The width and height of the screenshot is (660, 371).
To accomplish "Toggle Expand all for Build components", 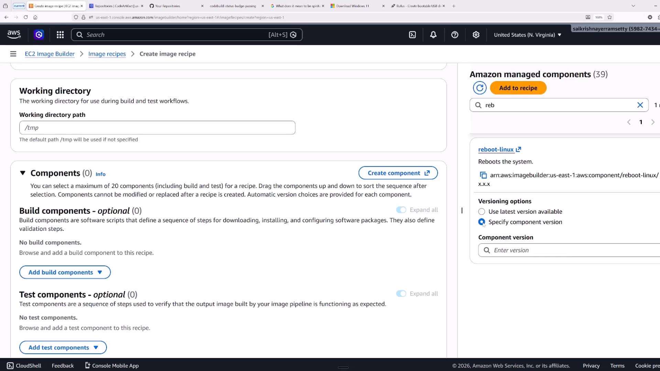I will (x=401, y=210).
